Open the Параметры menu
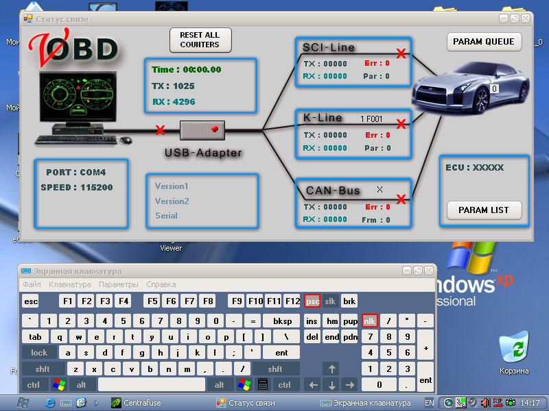Image resolution: width=549 pixels, height=411 pixels. (x=118, y=284)
